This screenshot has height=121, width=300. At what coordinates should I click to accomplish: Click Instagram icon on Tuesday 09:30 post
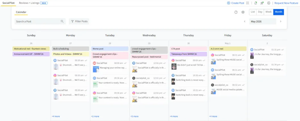coord(94,93)
